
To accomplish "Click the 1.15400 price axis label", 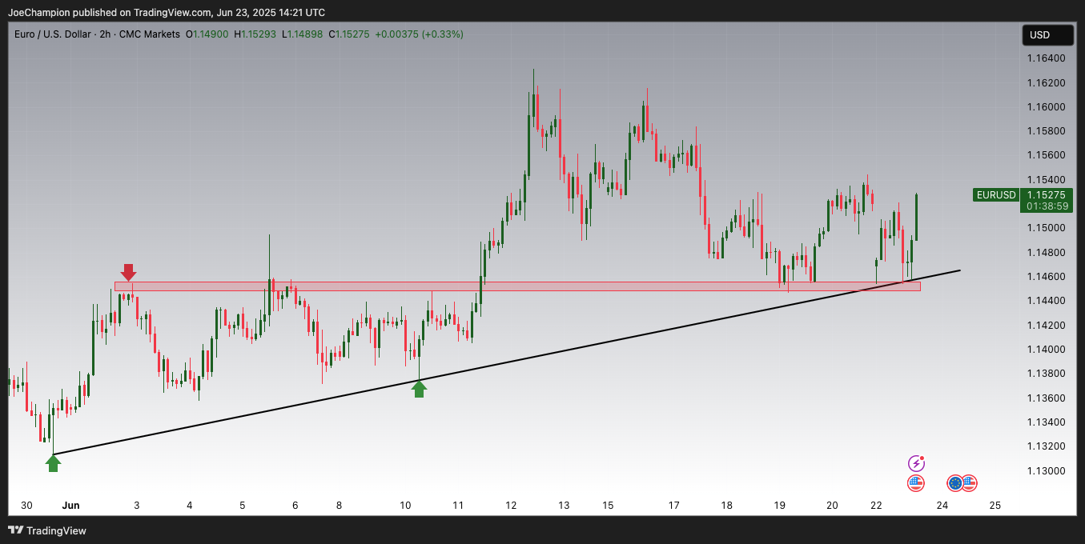I will pos(1046,179).
